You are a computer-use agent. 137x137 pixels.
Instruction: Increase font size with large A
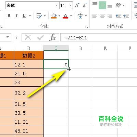[x=77, y=5]
